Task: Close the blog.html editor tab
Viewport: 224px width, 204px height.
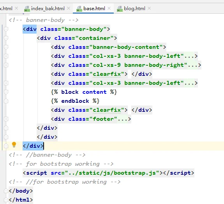Action: pyautogui.click(x=149, y=8)
